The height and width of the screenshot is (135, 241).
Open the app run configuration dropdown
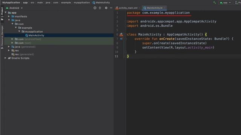tap(225, 3)
